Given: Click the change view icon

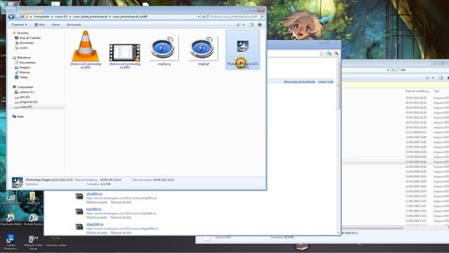Looking at the screenshot, I should coord(239,25).
